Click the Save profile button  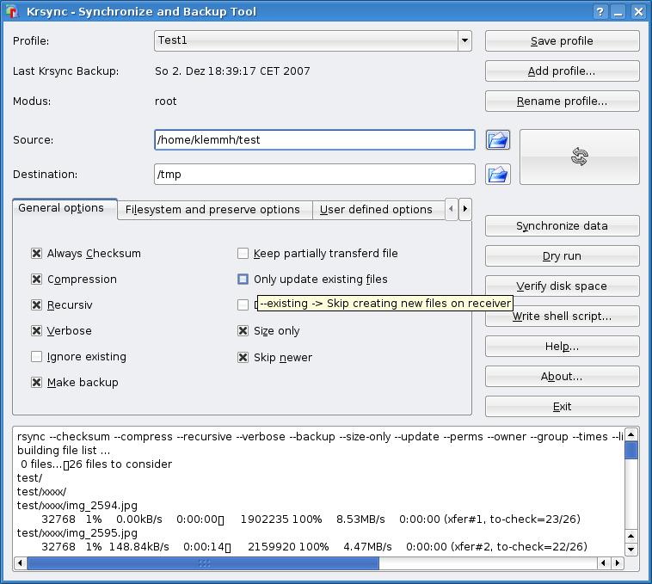(563, 40)
